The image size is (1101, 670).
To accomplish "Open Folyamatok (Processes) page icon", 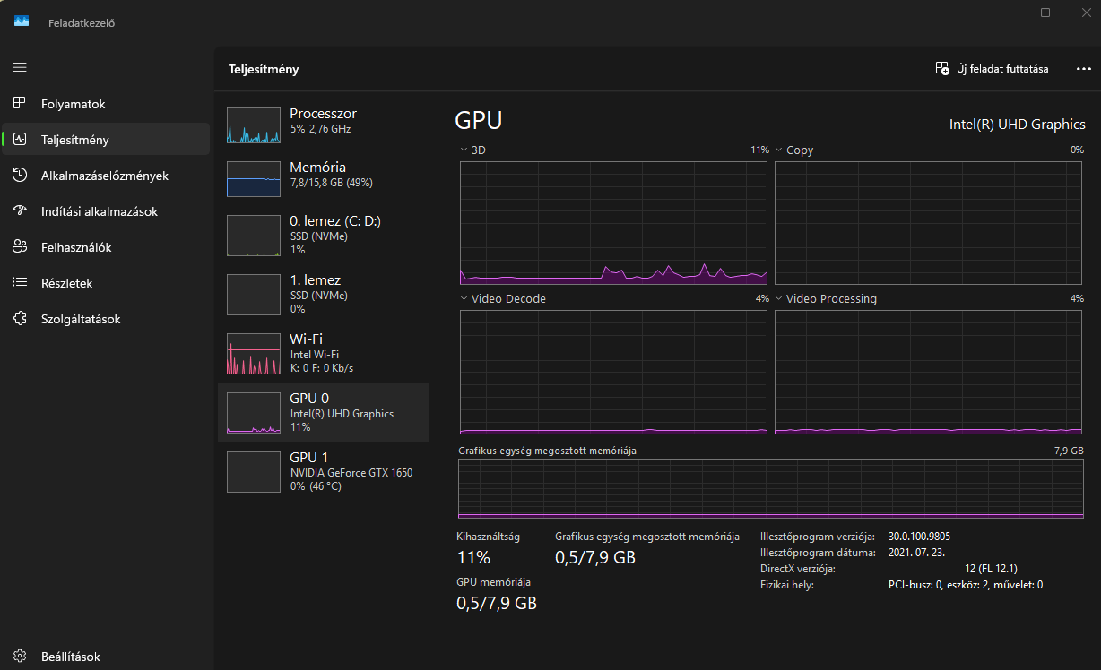I will coord(20,104).
